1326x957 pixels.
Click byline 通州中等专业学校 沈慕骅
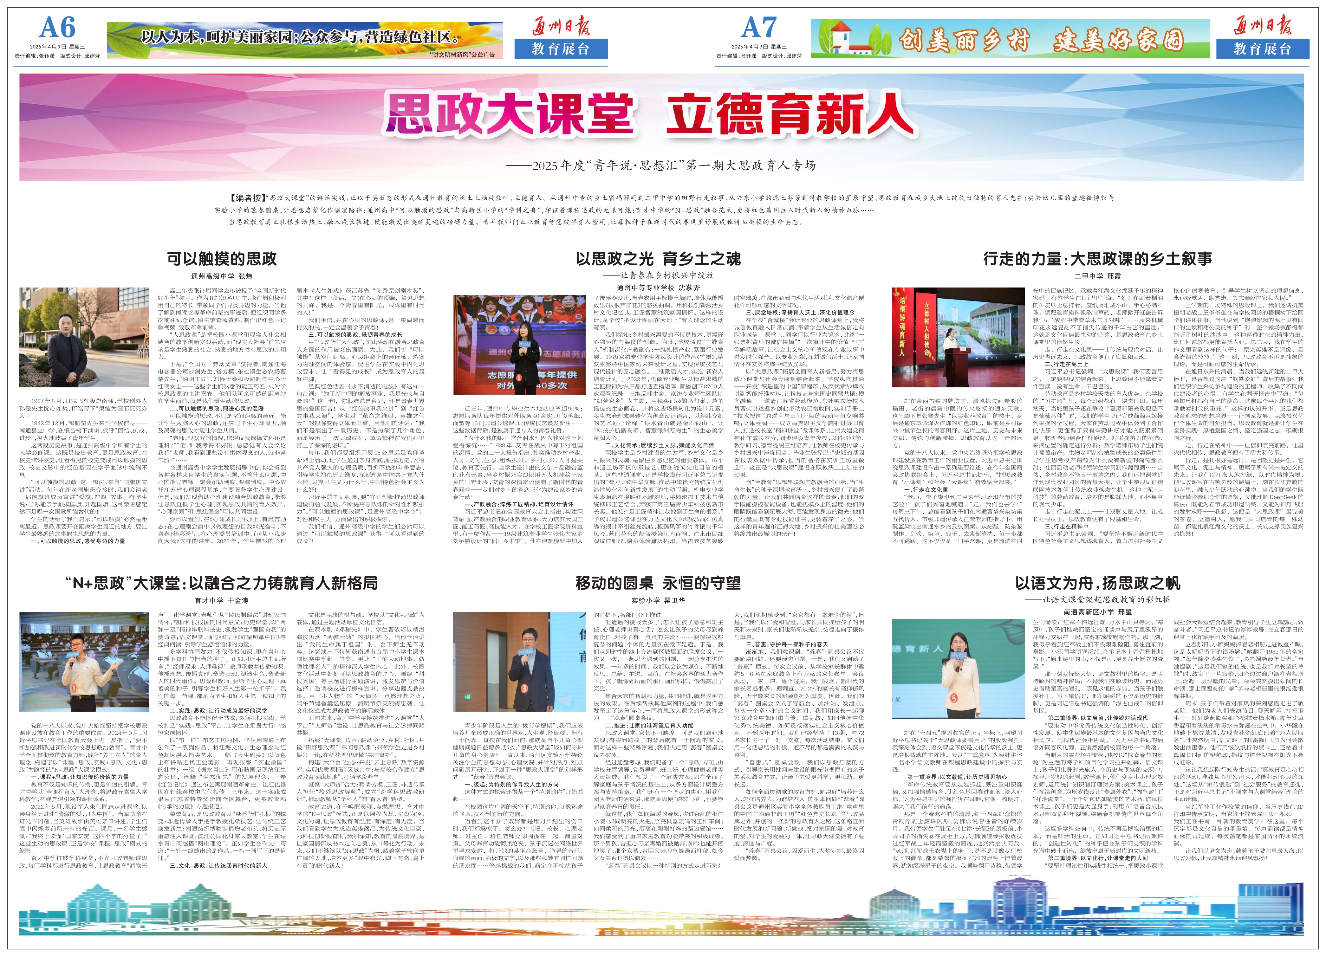pyautogui.click(x=658, y=288)
